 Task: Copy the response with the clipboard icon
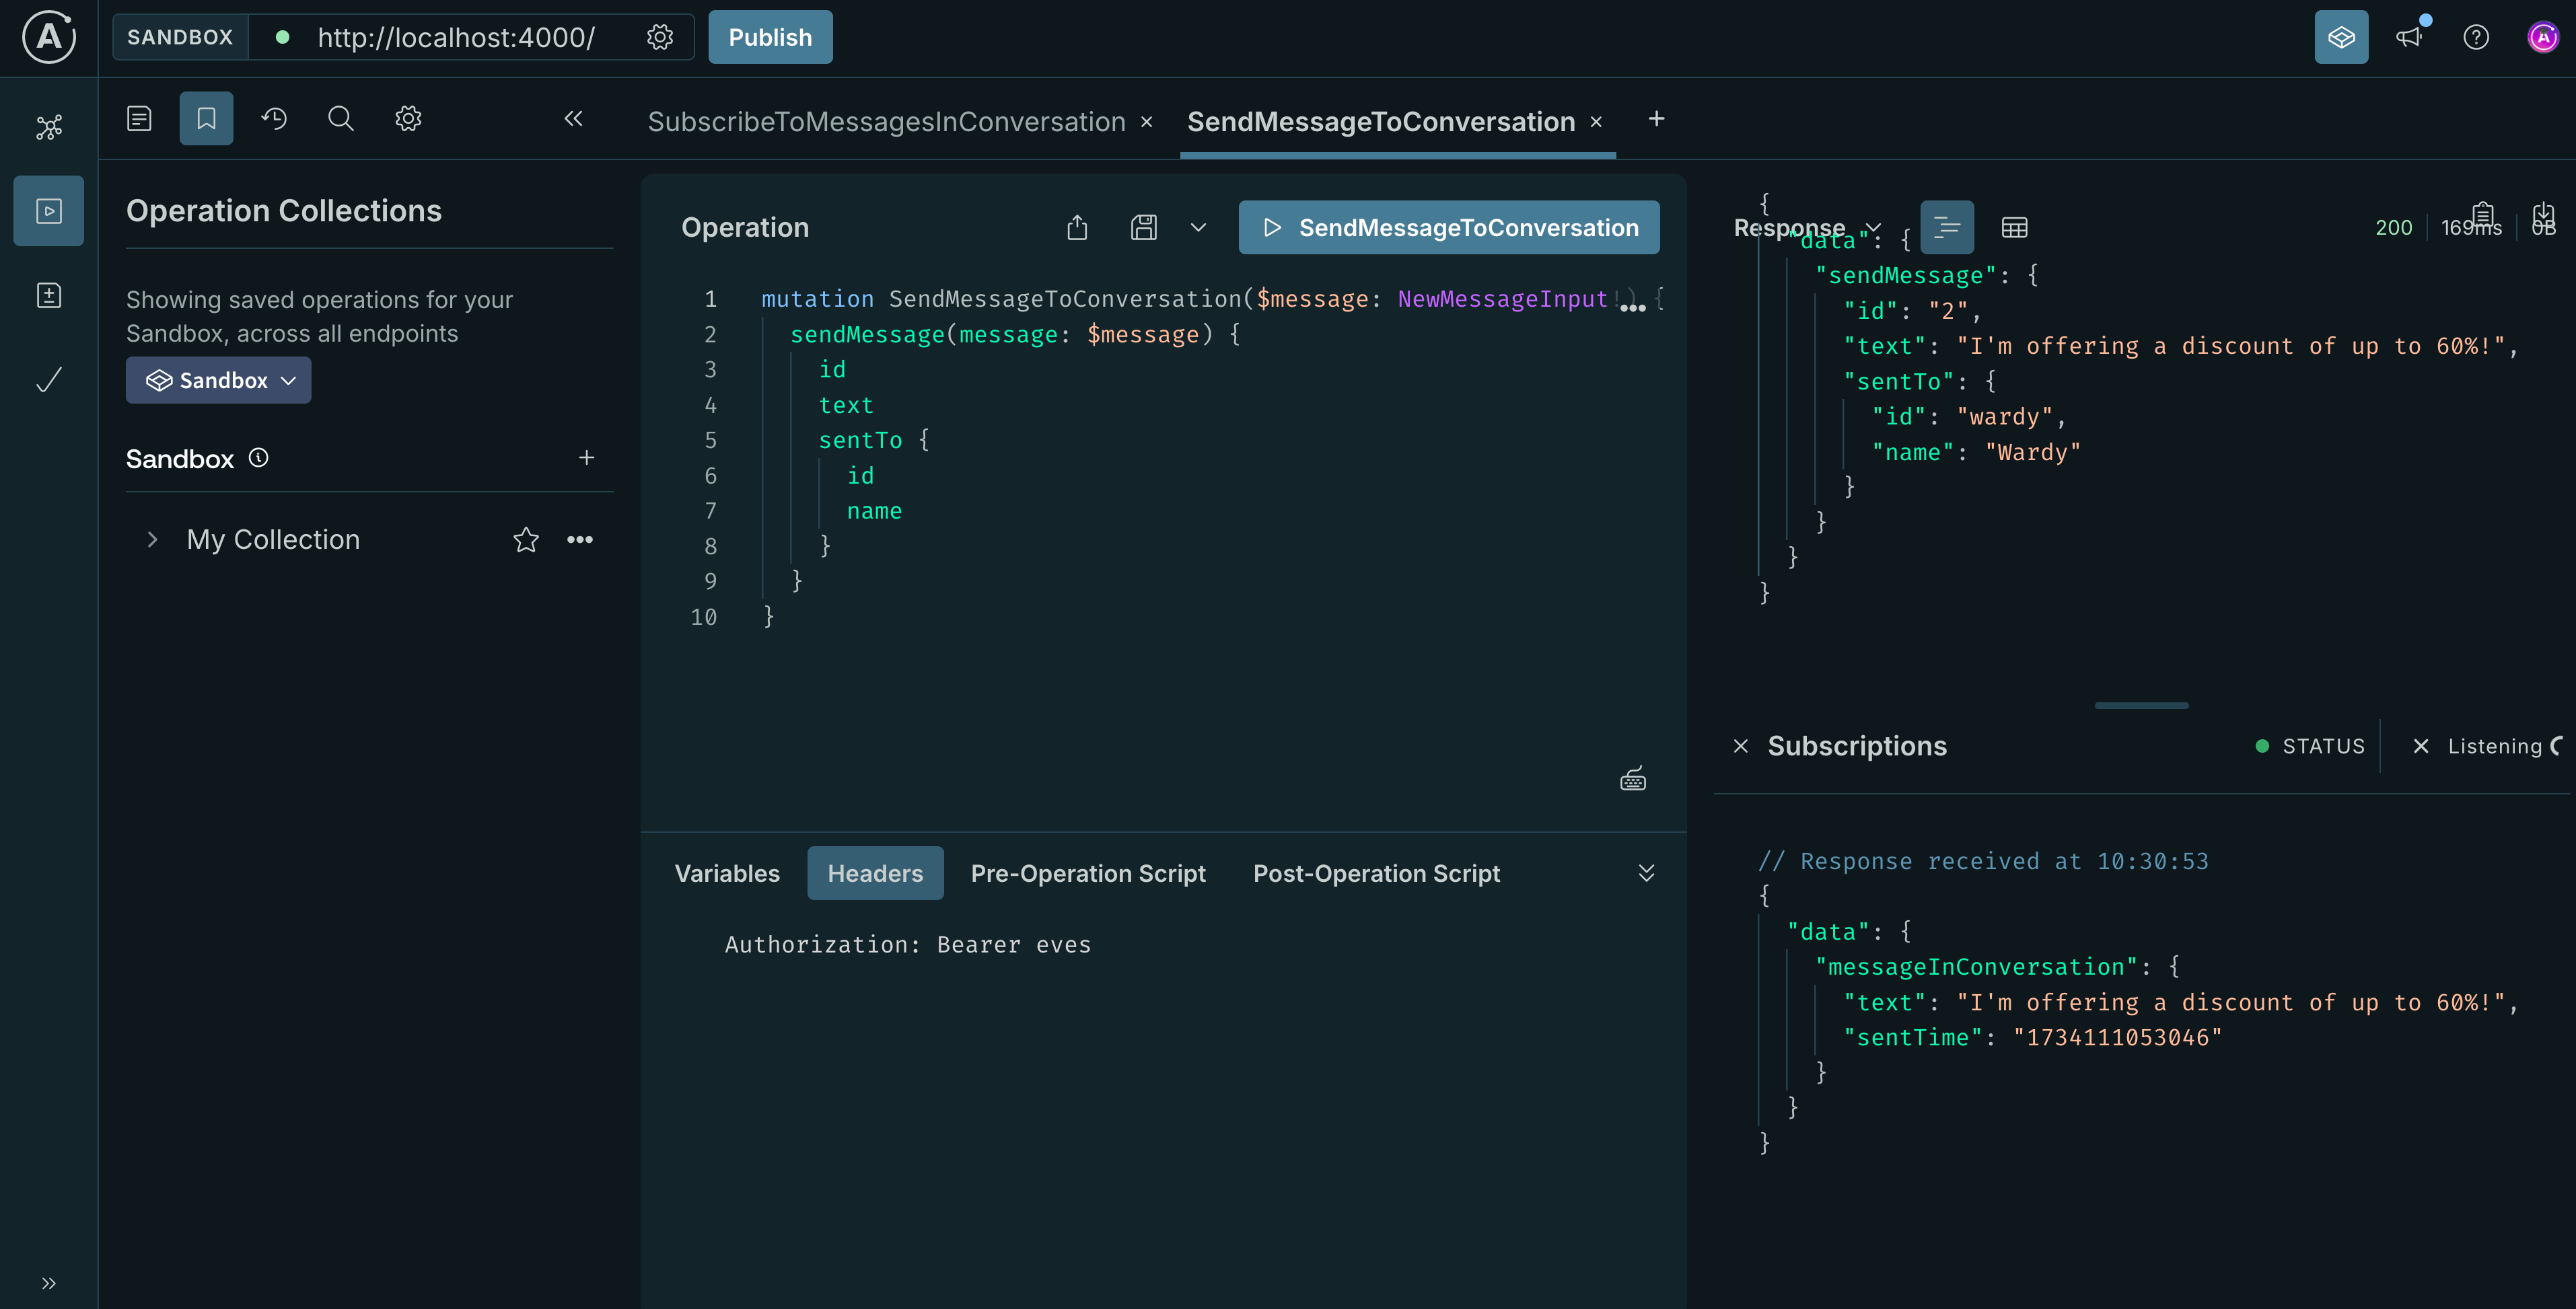click(x=2484, y=216)
